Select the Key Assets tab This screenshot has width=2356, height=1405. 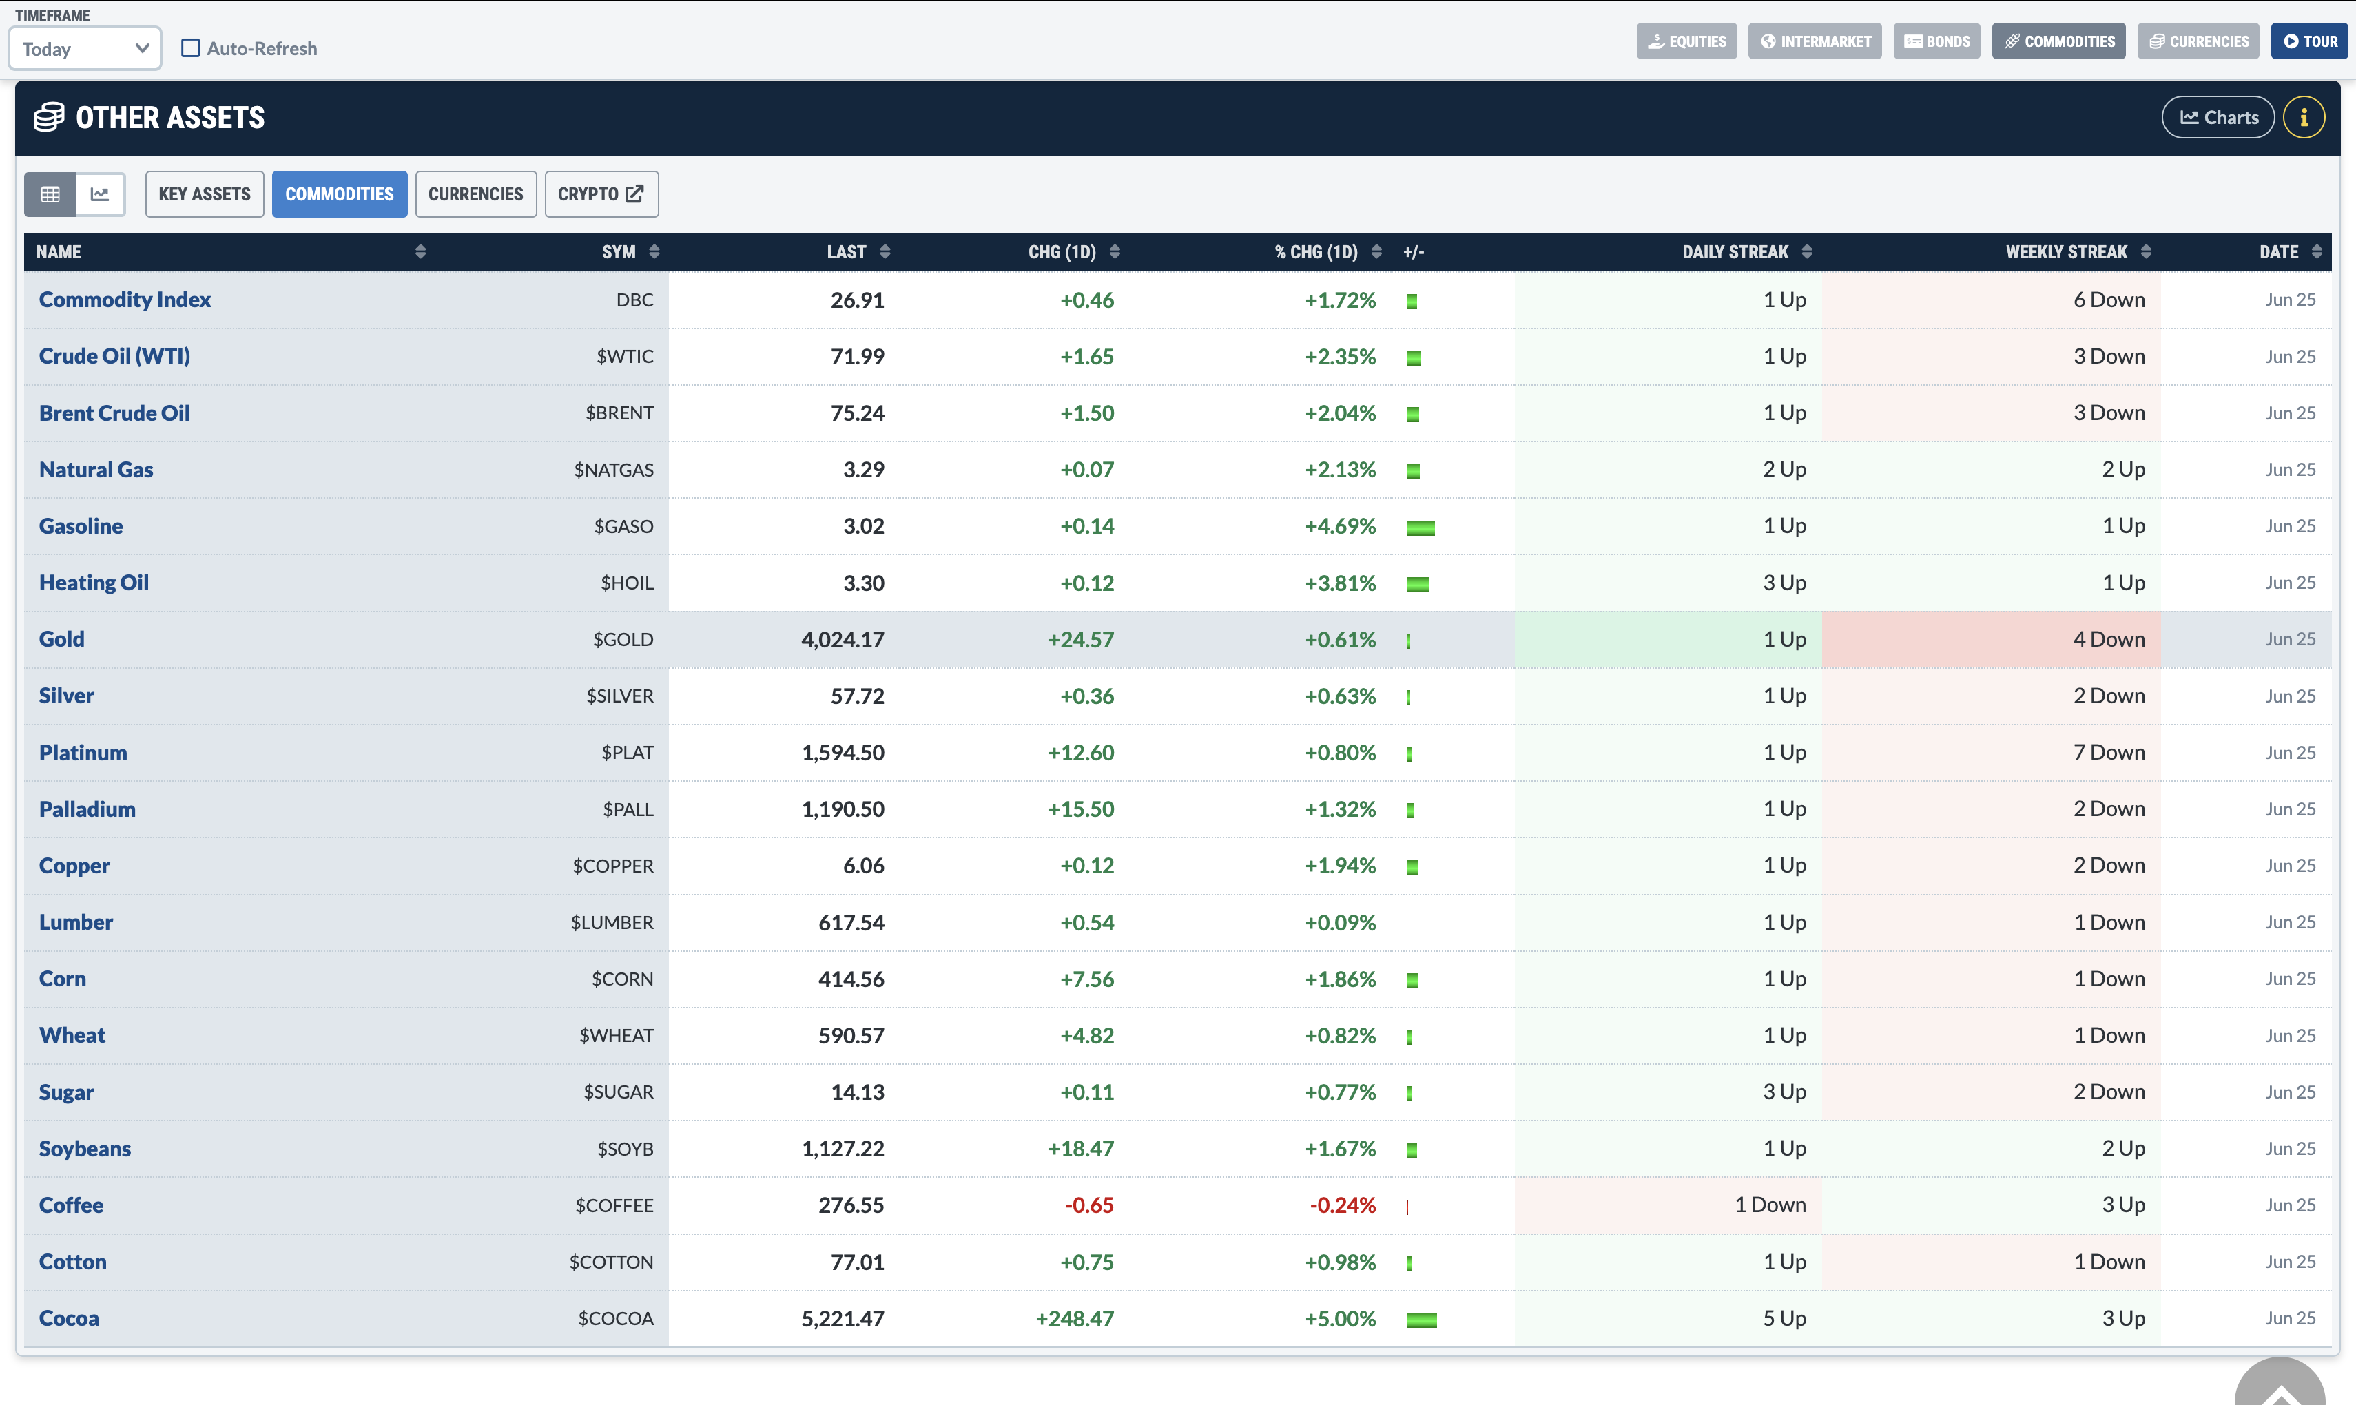pos(205,194)
